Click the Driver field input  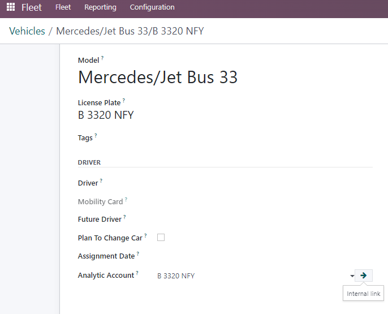(x=265, y=183)
